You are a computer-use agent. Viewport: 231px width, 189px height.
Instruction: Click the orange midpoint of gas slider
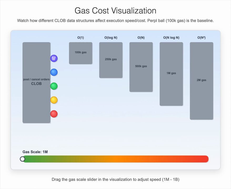pyautogui.click(x=115, y=159)
